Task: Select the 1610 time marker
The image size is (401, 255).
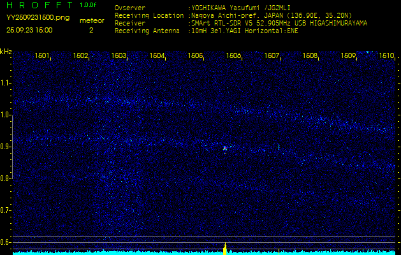Action: (386, 56)
